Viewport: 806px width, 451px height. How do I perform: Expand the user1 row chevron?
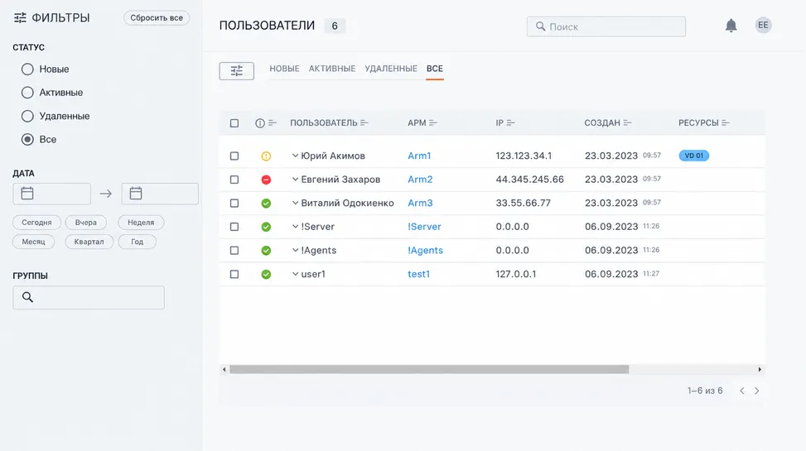tap(295, 274)
